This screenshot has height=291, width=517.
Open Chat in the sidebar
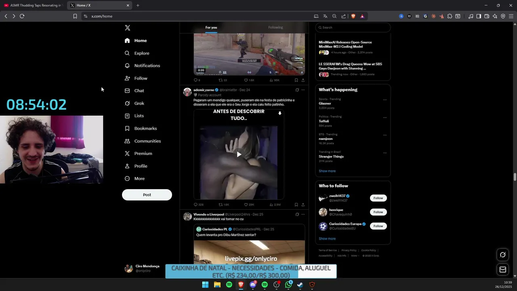[x=134, y=91]
